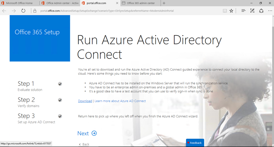Screen dimensions: 274x147
Task: Click the Windows Server bullet text
Action: click(x=158, y=83)
